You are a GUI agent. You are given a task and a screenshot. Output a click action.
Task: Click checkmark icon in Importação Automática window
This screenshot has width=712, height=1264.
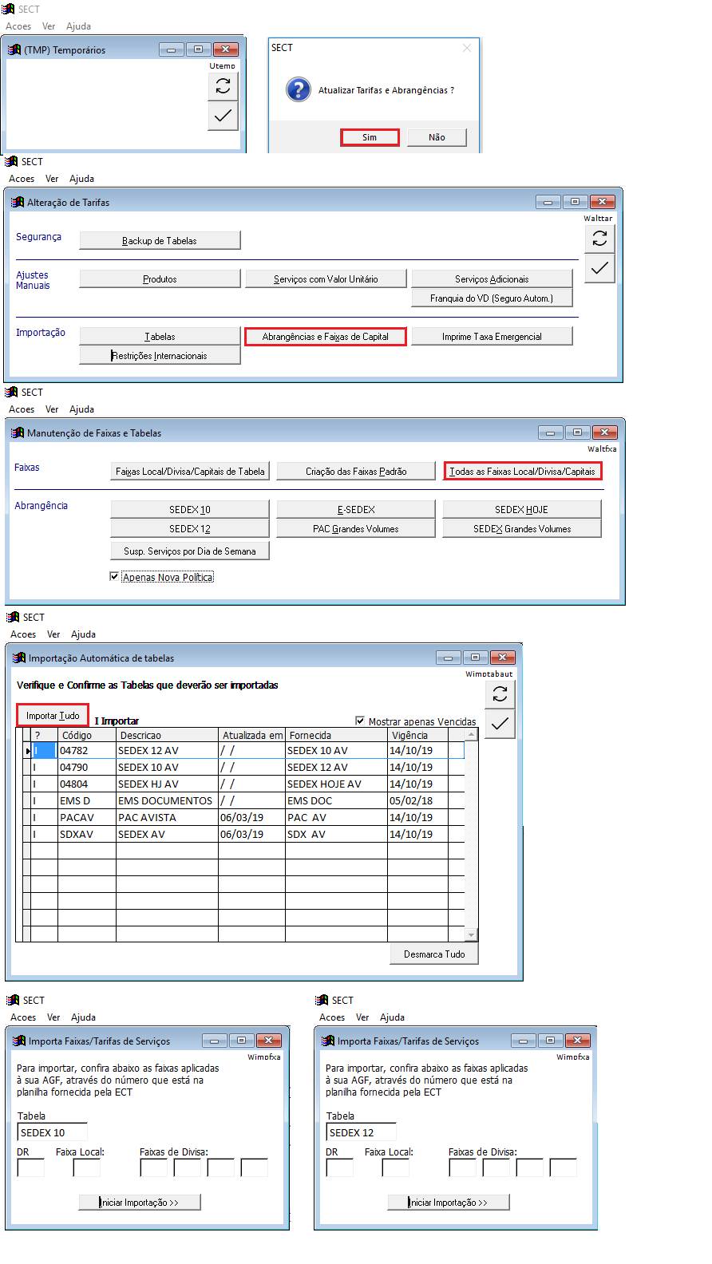(x=500, y=724)
